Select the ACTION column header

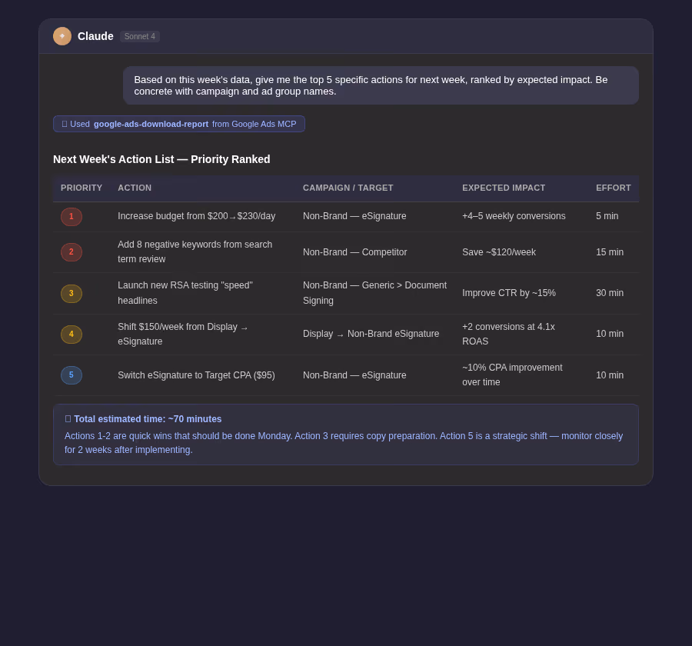point(135,188)
